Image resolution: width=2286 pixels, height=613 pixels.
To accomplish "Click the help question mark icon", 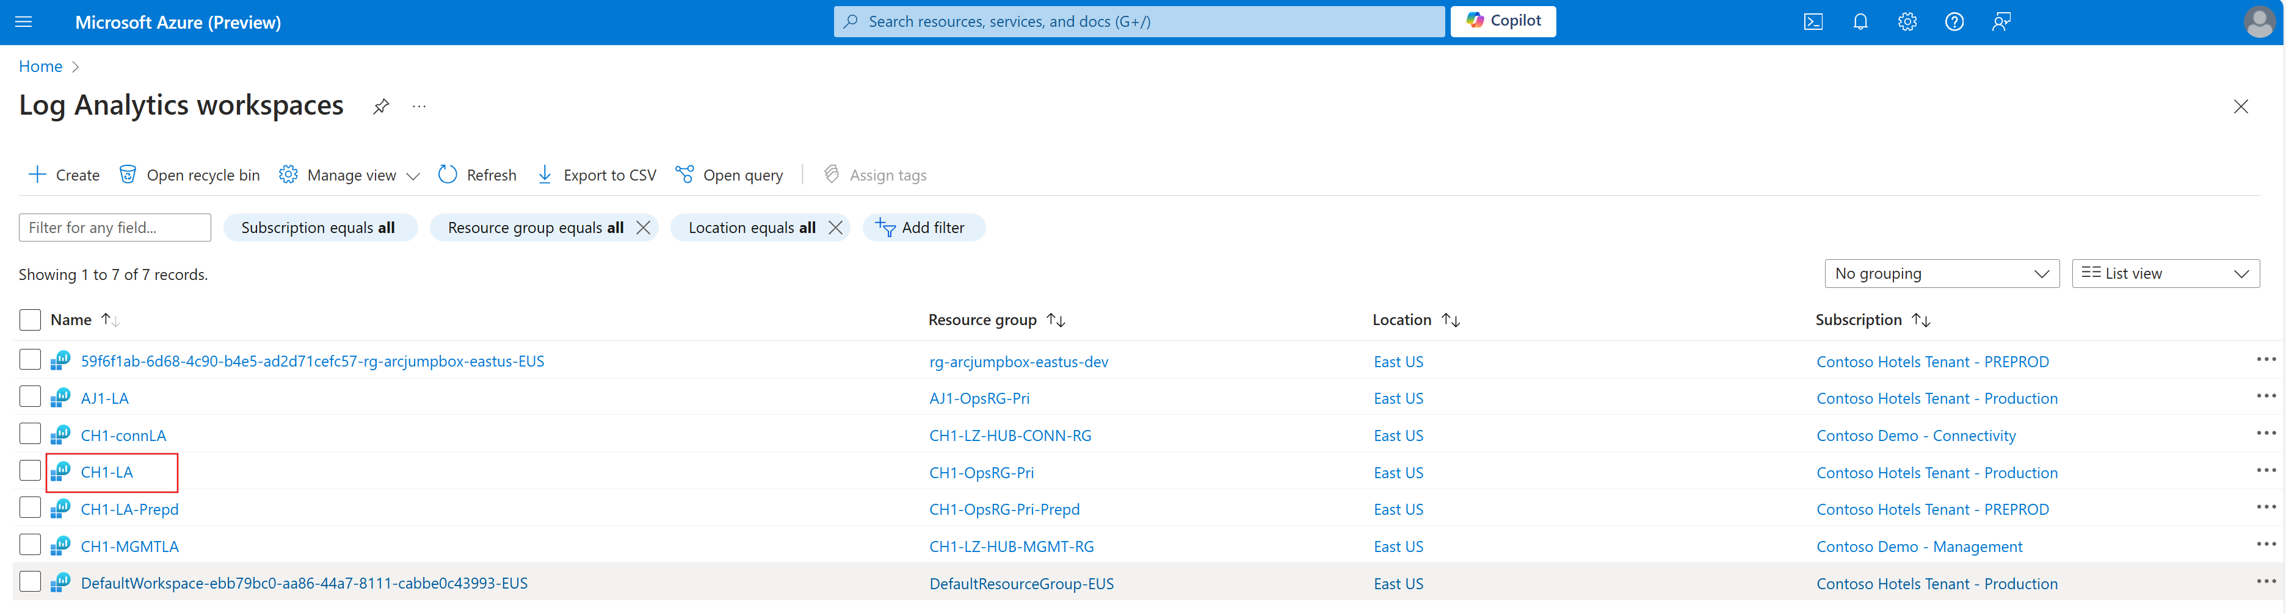I will click(1954, 22).
